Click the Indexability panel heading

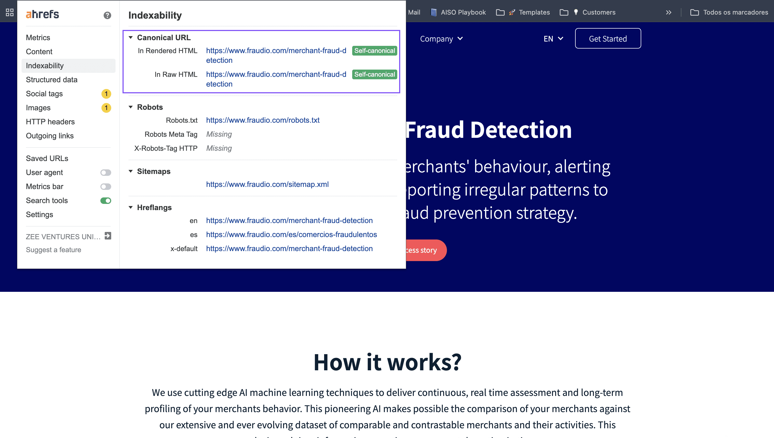point(155,15)
